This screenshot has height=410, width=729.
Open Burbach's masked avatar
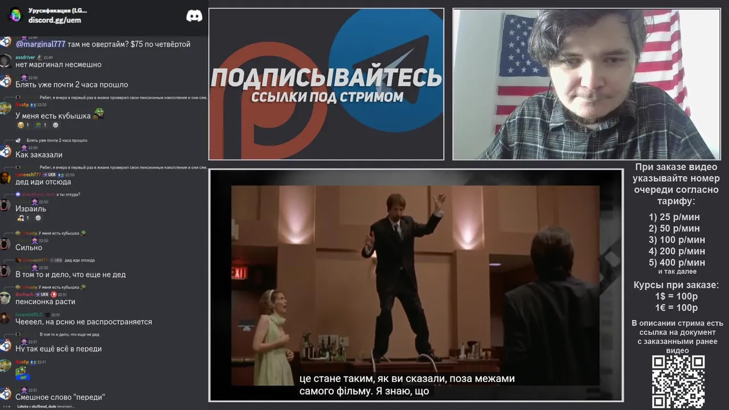click(x=6, y=298)
